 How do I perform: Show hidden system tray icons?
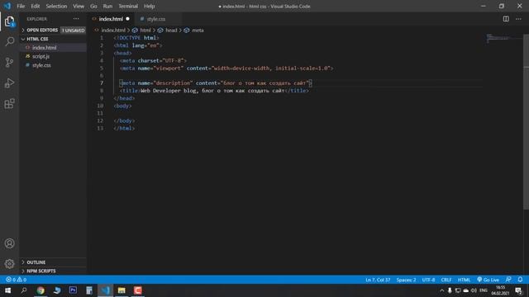click(441, 290)
